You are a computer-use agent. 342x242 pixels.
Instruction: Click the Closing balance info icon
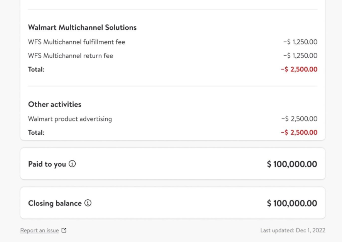(x=88, y=203)
